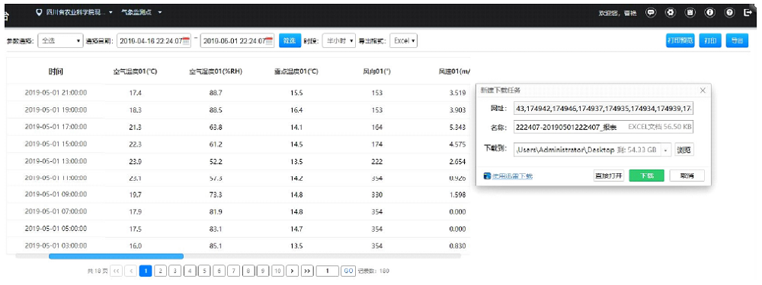The width and height of the screenshot is (762, 285).
Task: Click the next page arrow
Action: [x=292, y=271]
